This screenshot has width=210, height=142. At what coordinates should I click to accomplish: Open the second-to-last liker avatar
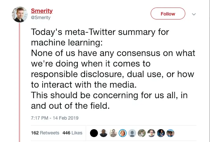pos(161,133)
